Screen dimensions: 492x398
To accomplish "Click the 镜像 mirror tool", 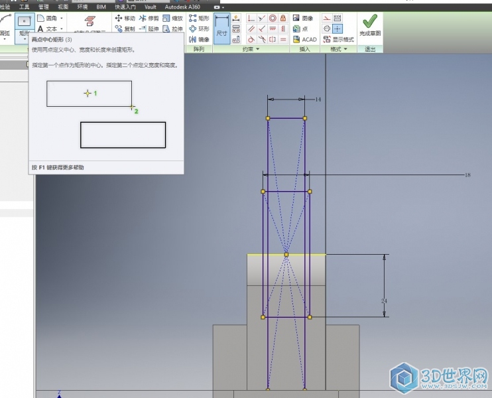I will click(199, 40).
